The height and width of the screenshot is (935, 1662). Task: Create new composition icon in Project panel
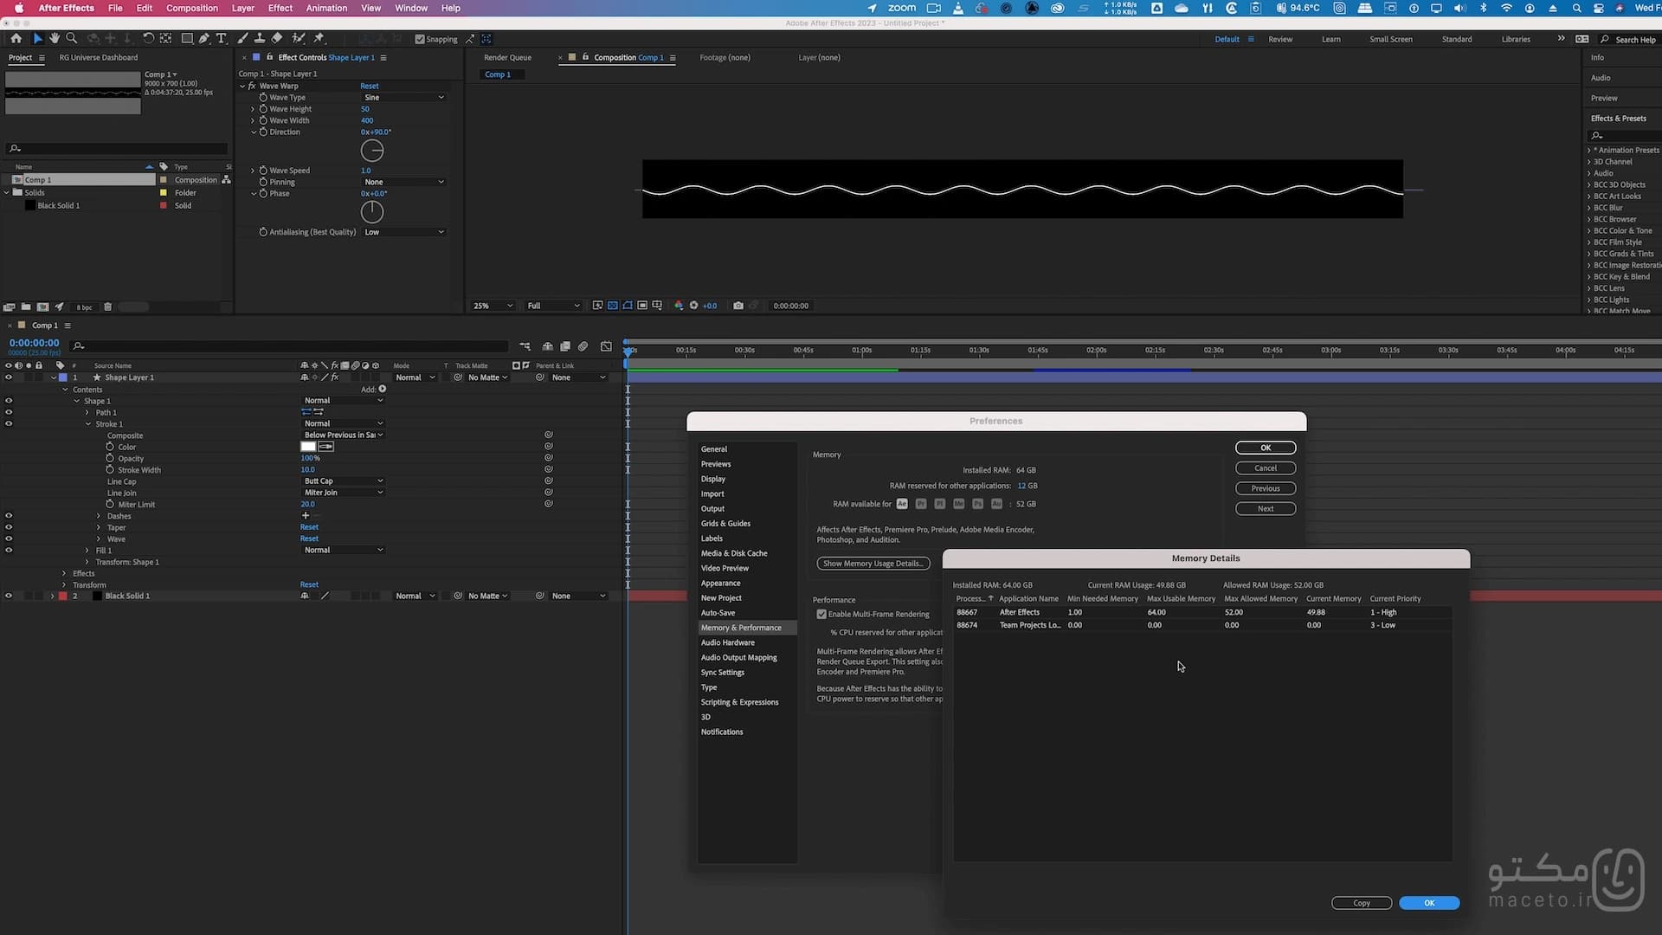42,306
